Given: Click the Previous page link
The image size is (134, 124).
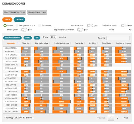Looking at the screenshot, I should coord(101,118).
